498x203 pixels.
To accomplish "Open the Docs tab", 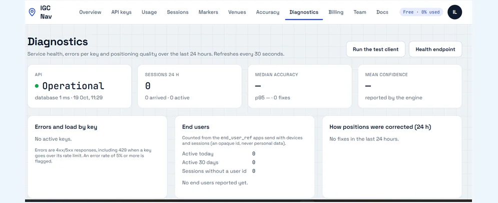I will [382, 12].
